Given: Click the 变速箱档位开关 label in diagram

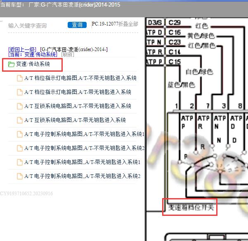Looking at the screenshot, I should [x=191, y=207].
